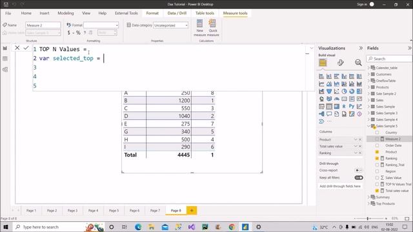Open the File menu

tap(8, 13)
